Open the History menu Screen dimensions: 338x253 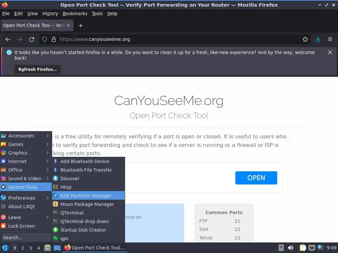pos(50,14)
